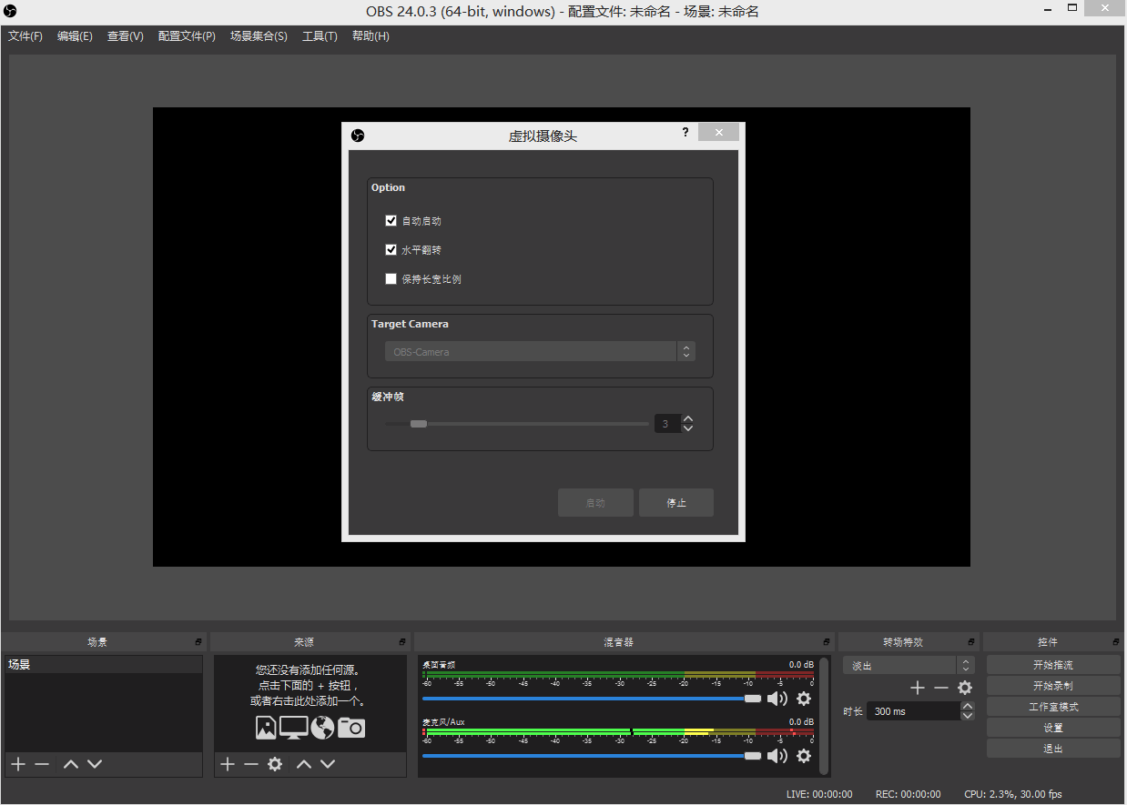Image resolution: width=1127 pixels, height=805 pixels.
Task: Add a scene with the plus icon
Action: (x=18, y=764)
